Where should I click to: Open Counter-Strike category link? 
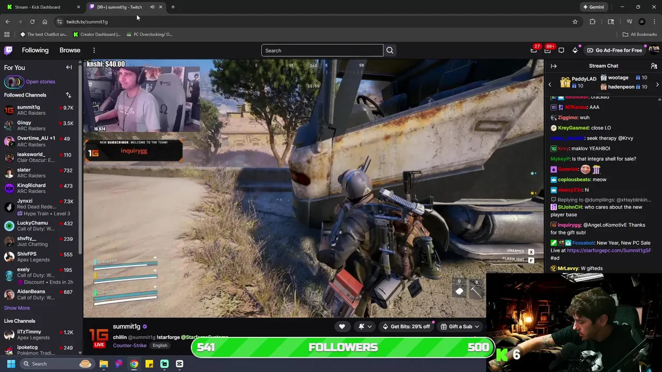(x=129, y=346)
